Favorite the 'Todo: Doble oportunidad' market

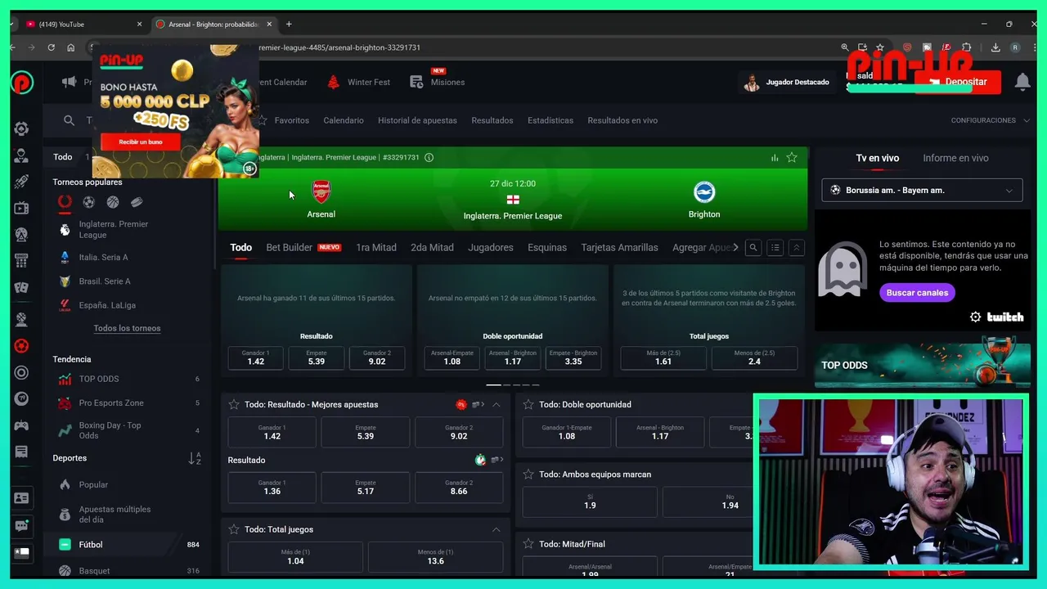coord(528,404)
